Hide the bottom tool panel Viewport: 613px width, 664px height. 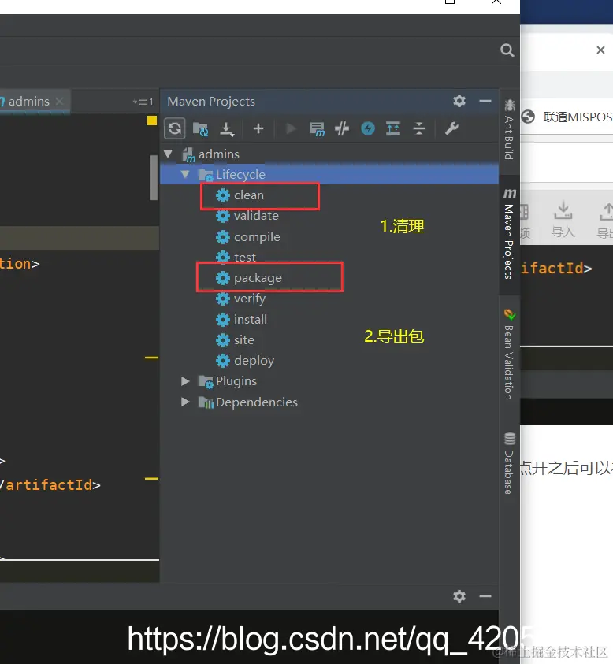[485, 596]
